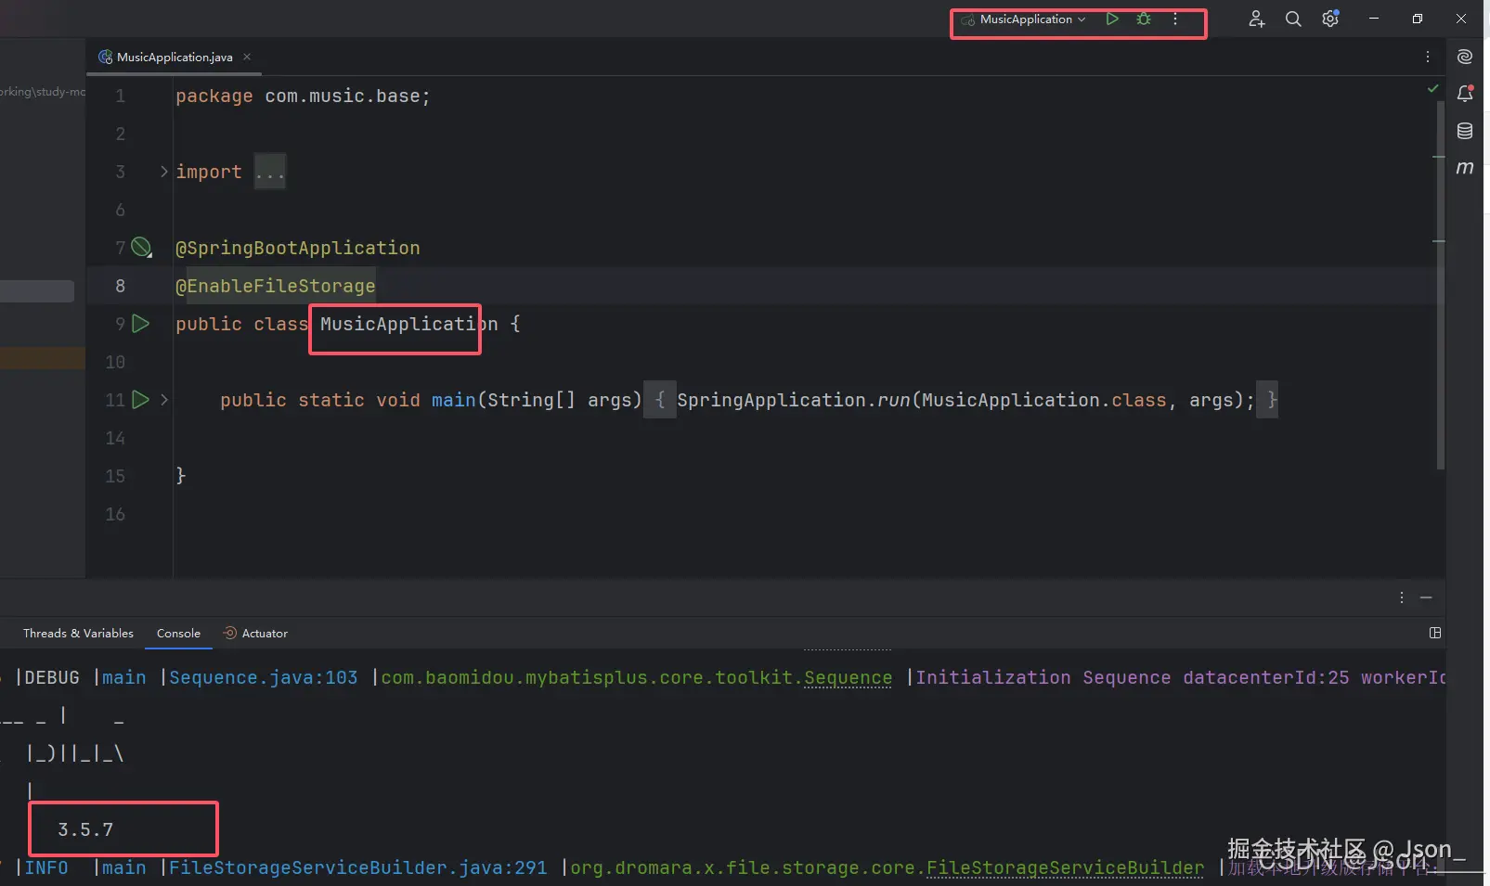Viewport: 1490px width, 886px height.
Task: Switch to the Console tab
Action: (178, 634)
